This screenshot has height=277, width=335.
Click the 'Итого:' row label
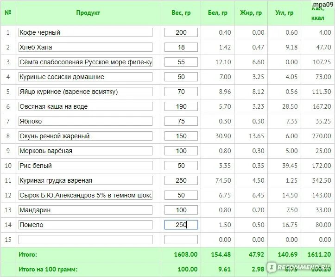28,254
